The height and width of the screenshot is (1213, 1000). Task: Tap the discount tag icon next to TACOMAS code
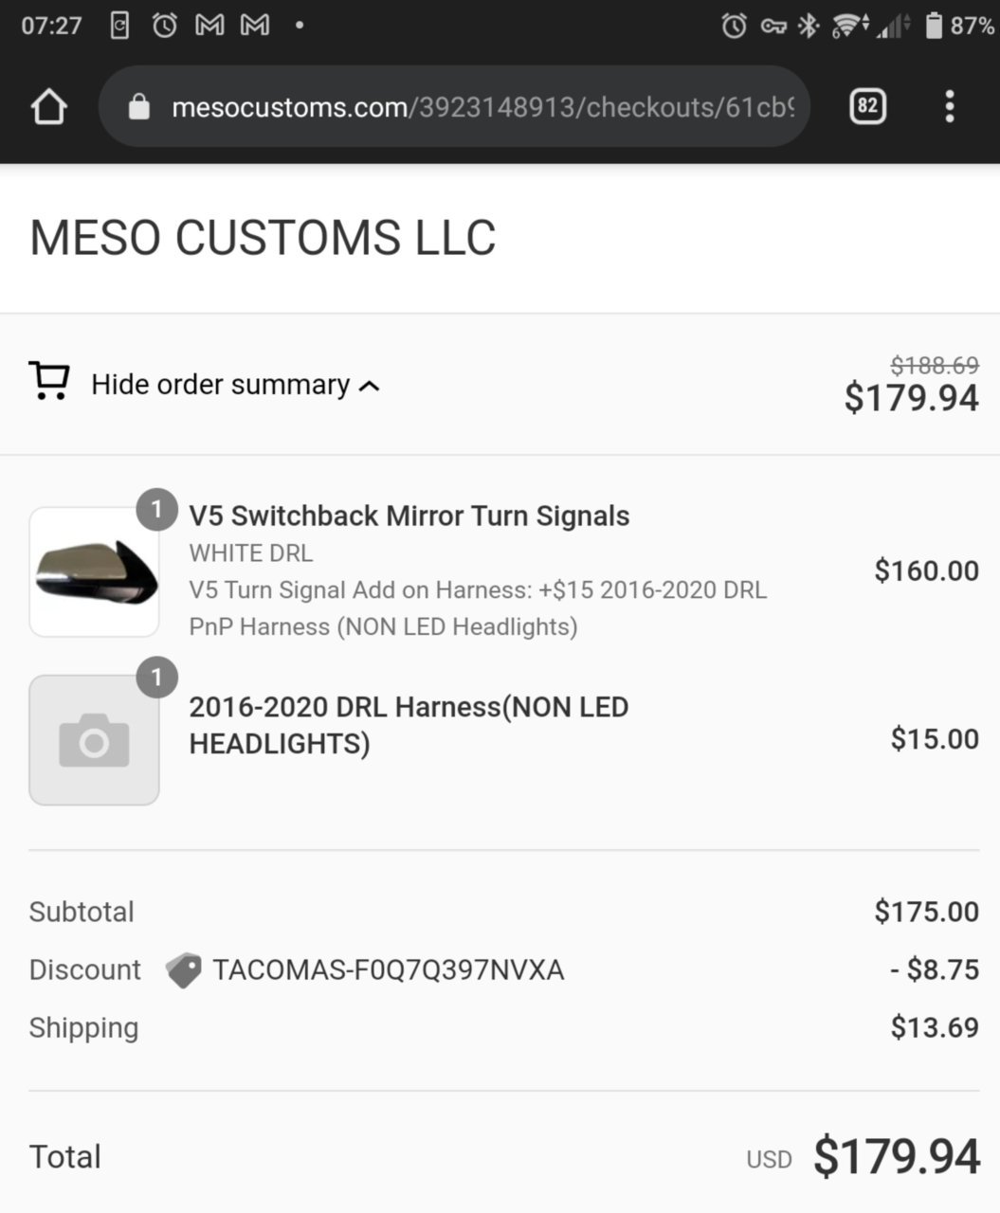tap(183, 970)
